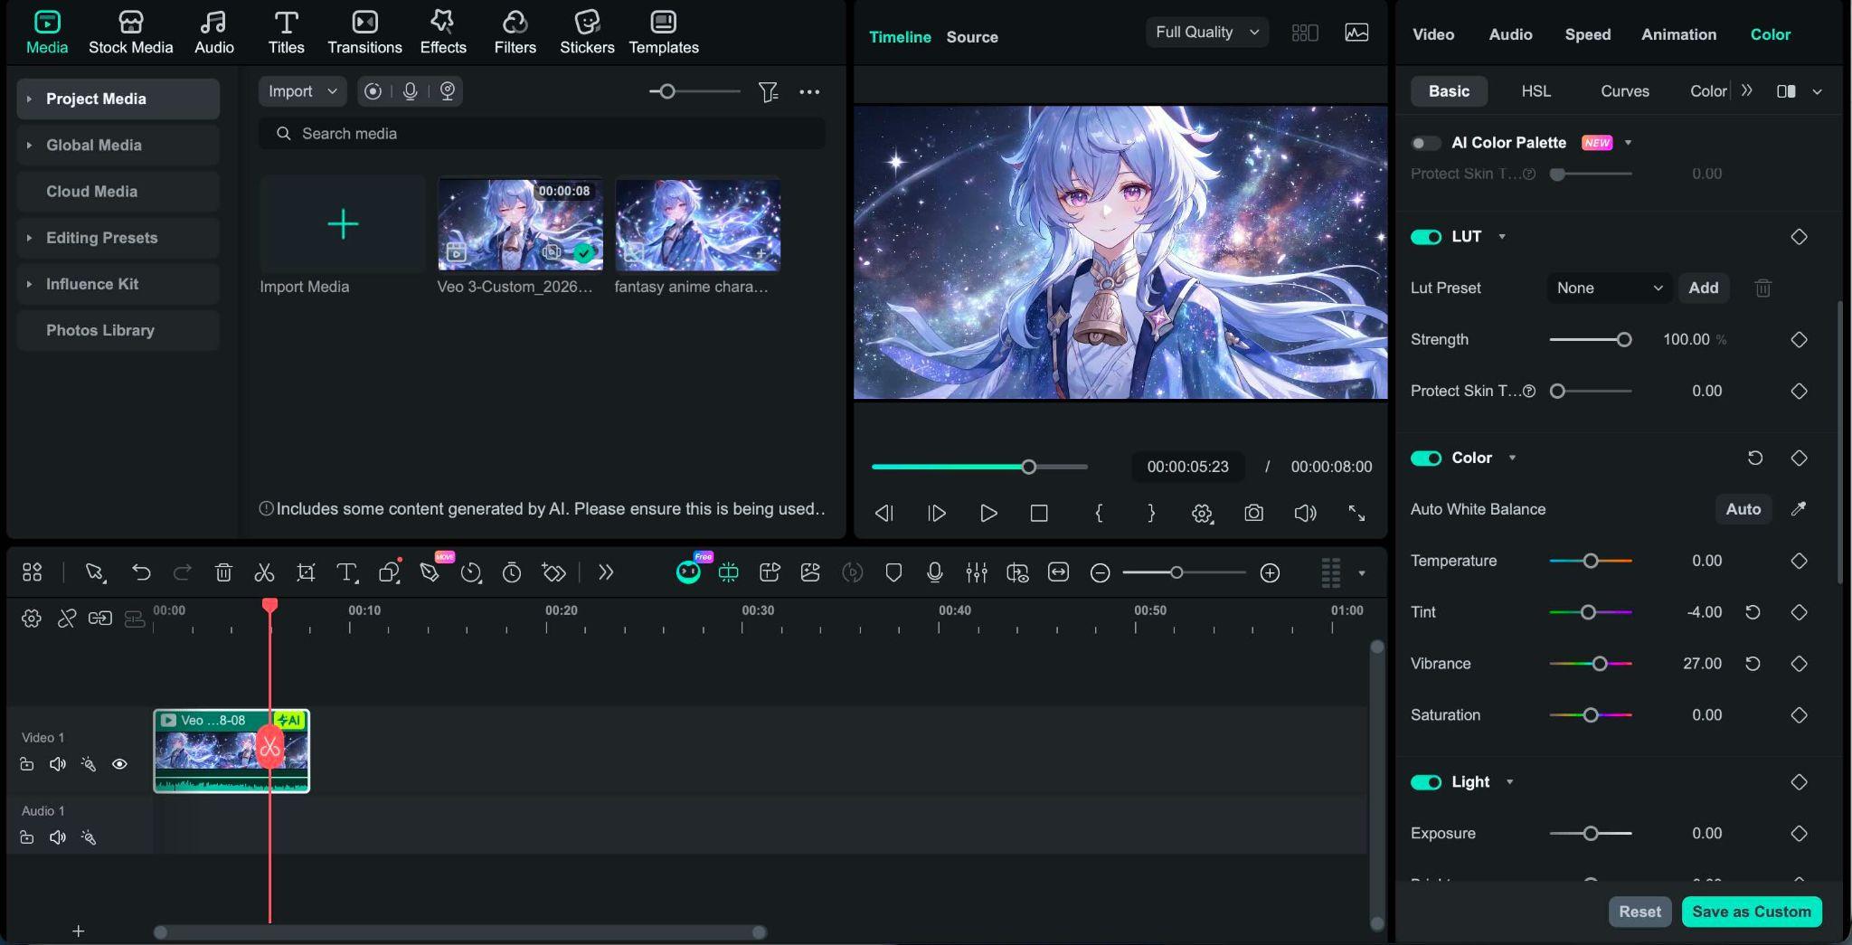Switch to the Speed properties tab
This screenshot has height=945, width=1852.
click(x=1588, y=34)
